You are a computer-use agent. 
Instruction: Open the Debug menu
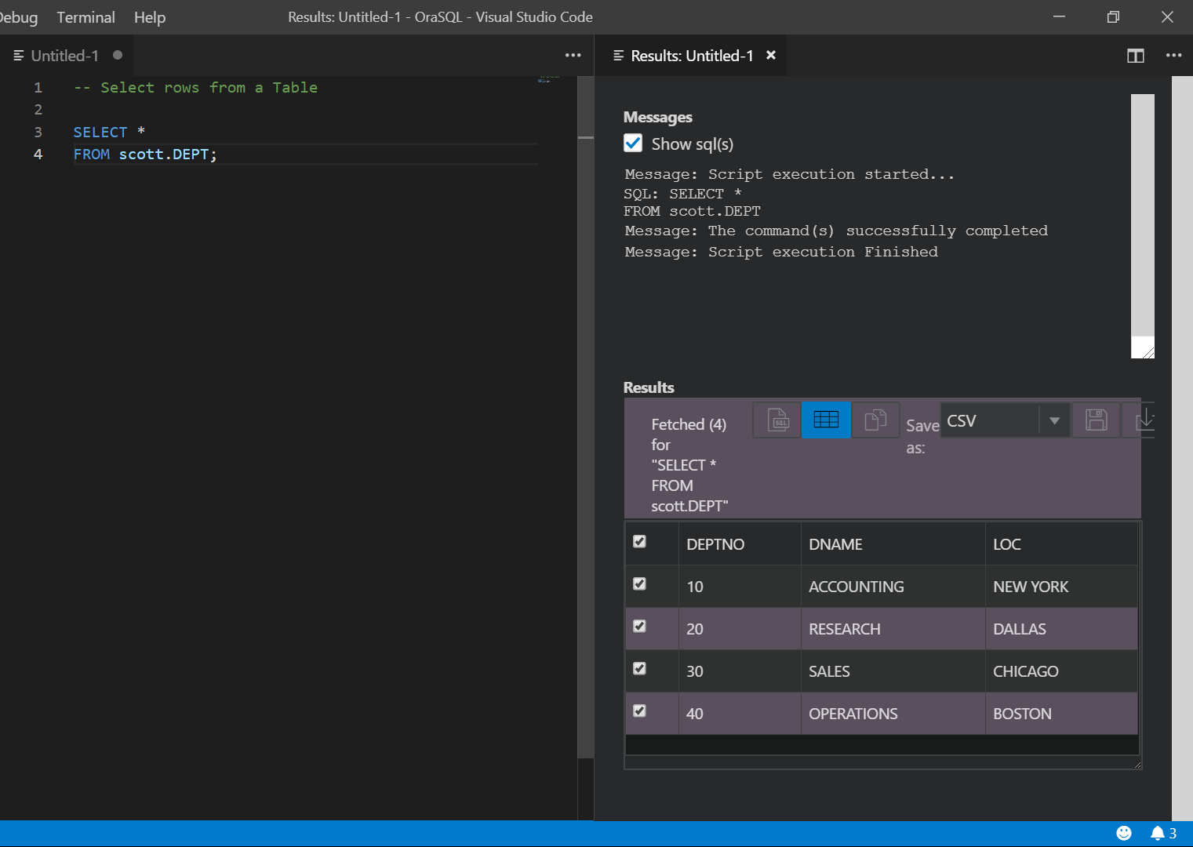coord(18,17)
